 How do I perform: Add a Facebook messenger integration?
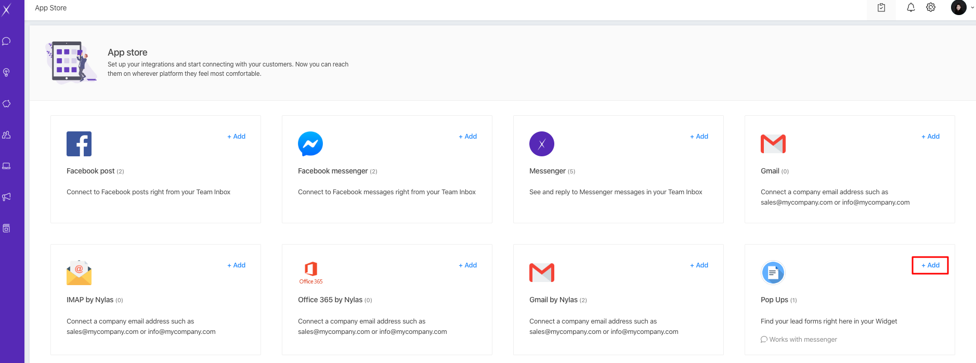pyautogui.click(x=468, y=137)
